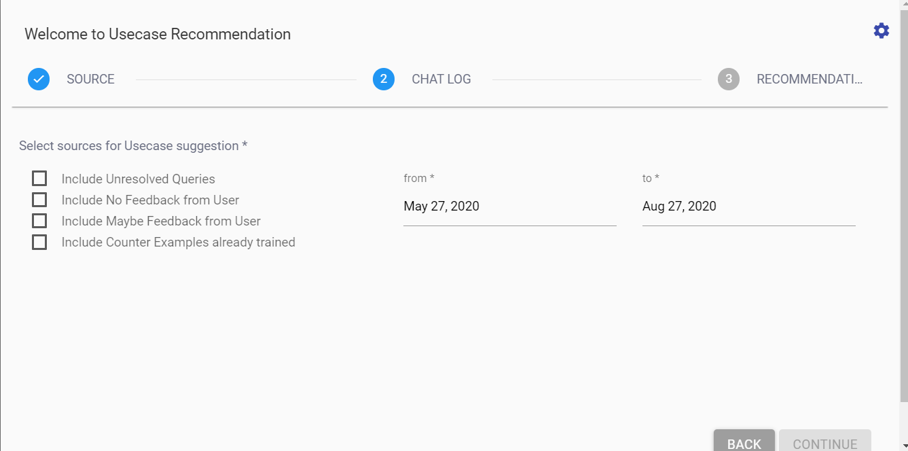Image resolution: width=908 pixels, height=451 pixels.
Task: Enable Include Unresolved Queries checkbox
Action: [x=39, y=179]
